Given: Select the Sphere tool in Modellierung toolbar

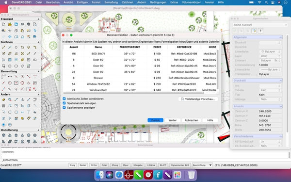Looking at the screenshot, I should [x=29, y=135].
